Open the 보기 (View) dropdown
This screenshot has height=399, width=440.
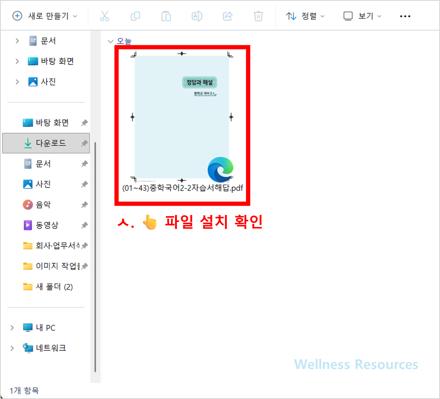pos(363,16)
